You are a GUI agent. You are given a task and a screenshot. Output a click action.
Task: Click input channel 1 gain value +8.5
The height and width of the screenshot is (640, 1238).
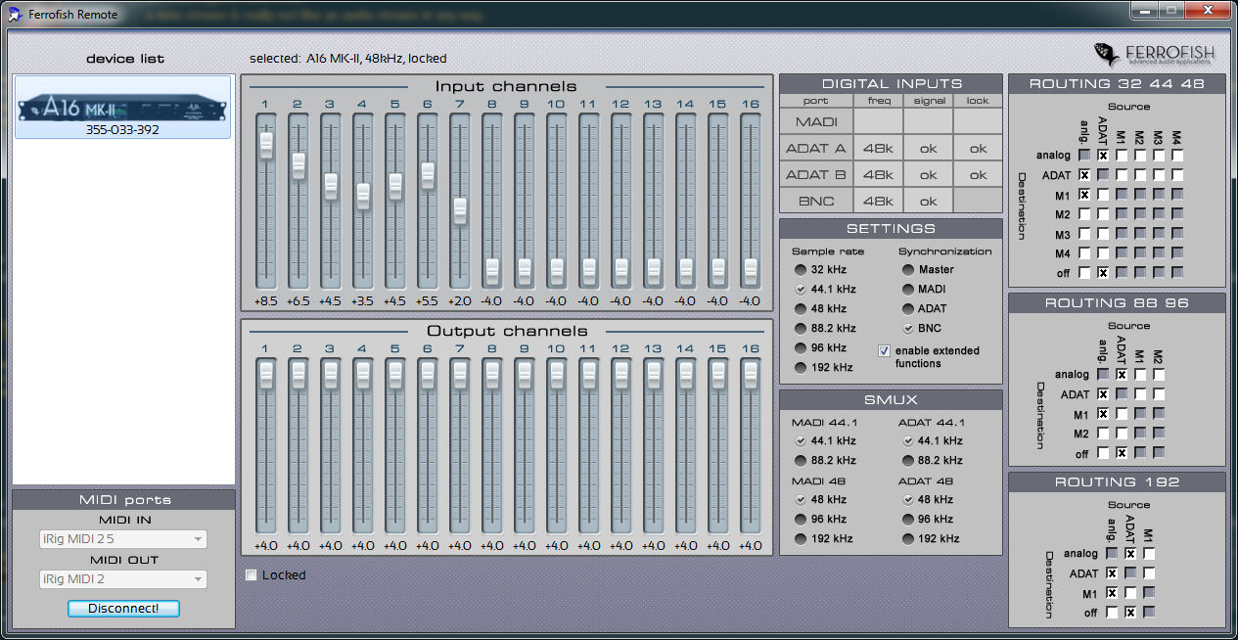265,301
